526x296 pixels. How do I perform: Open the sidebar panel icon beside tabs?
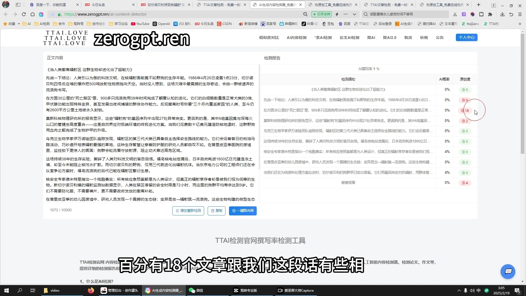tap(18, 5)
